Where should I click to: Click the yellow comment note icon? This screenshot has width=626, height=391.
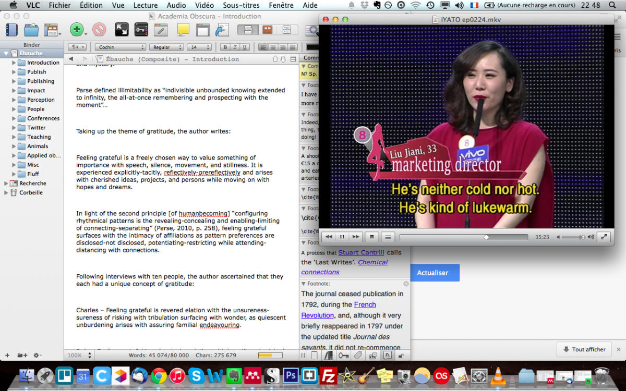click(183, 30)
